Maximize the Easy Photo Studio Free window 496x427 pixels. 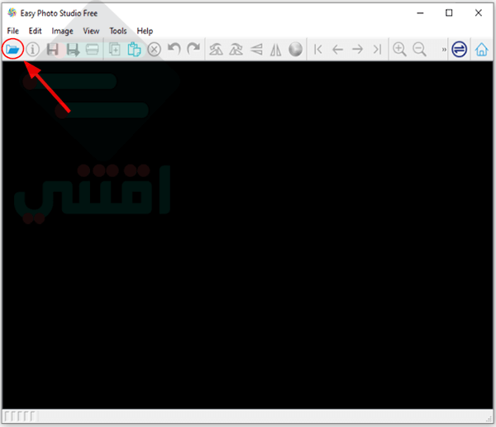tap(449, 13)
